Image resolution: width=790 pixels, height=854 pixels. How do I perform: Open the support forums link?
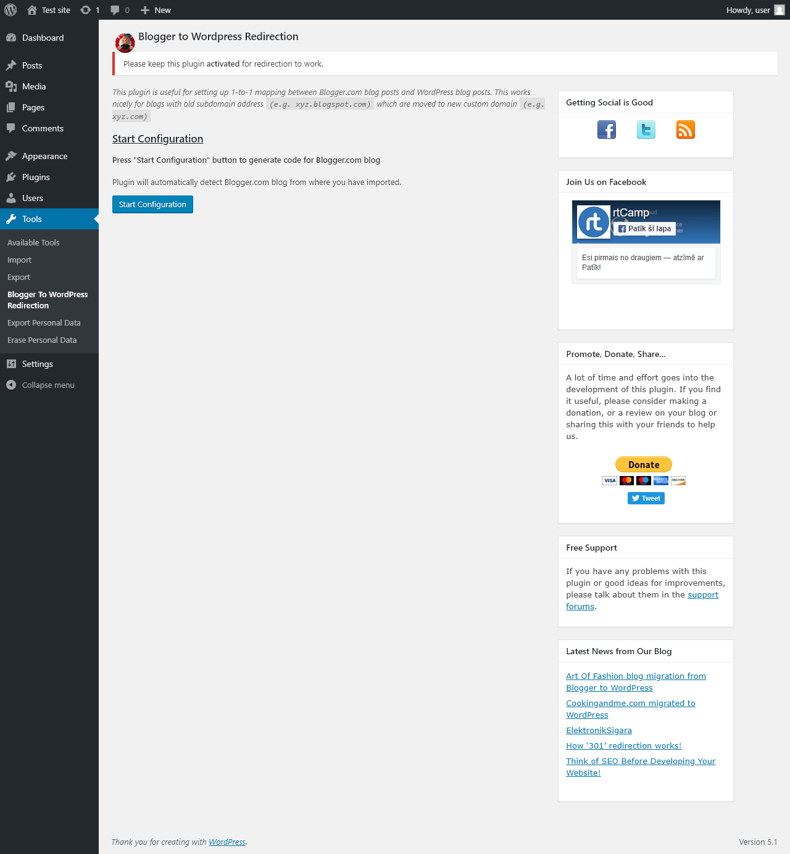point(642,601)
